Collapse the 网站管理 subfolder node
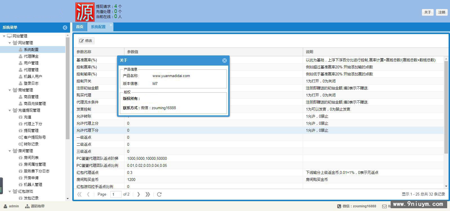This screenshot has width=450, height=211. coord(10,43)
